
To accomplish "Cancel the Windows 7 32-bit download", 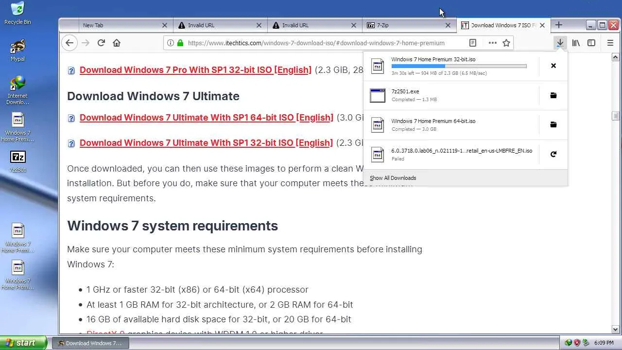I will tap(553, 66).
